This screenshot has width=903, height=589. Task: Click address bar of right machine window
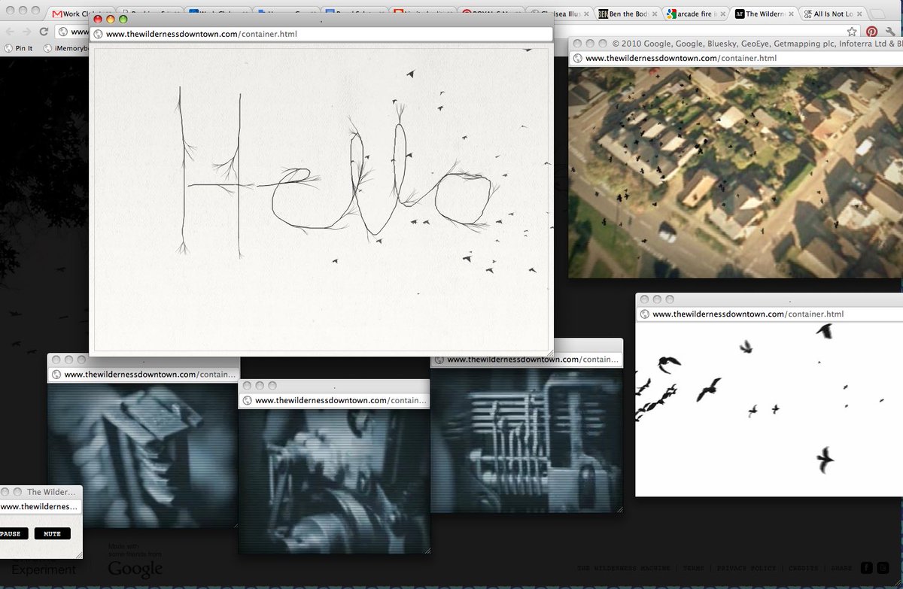click(527, 360)
